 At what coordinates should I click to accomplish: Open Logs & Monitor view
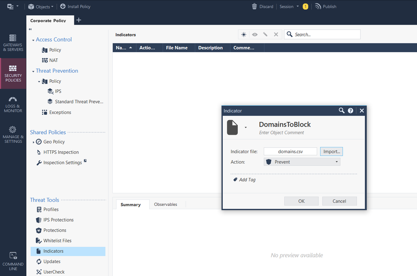[x=13, y=105]
